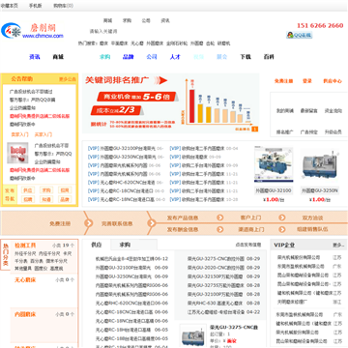The image size is (348, 348).
Task: Click 免费注册 step in process bar
Action: [x=60, y=223]
